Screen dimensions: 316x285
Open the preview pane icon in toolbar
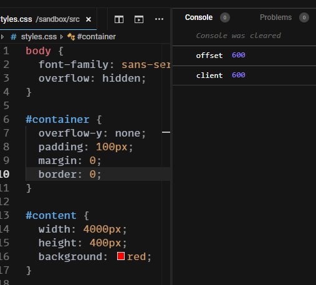[139, 19]
